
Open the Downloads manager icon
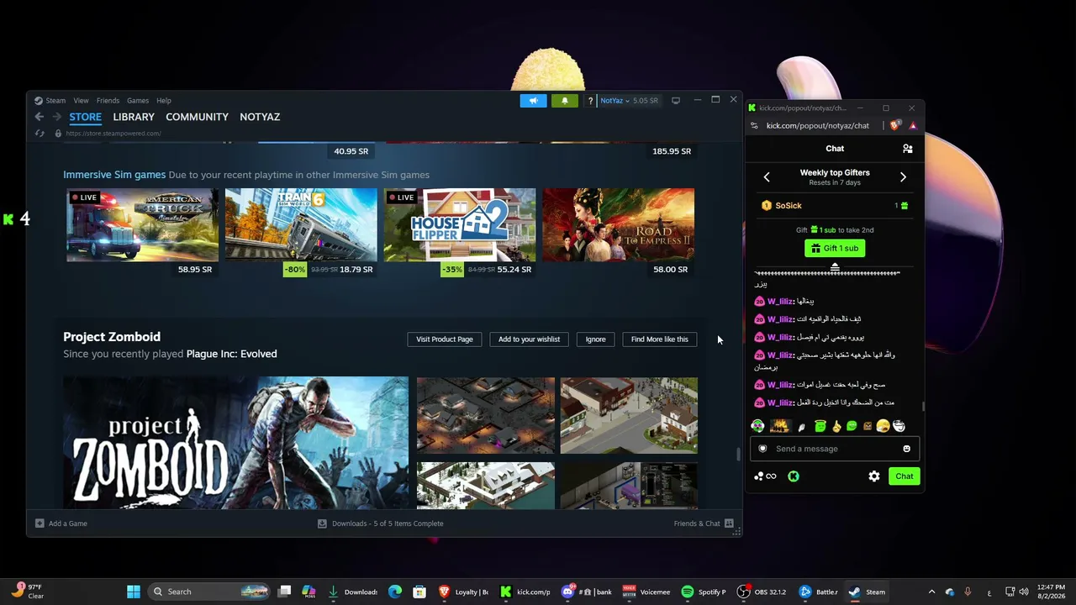pyautogui.click(x=322, y=523)
